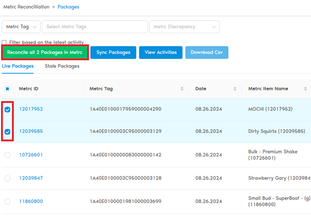311x216 pixels.
Task: Open the Live Packages tab
Action: (x=18, y=66)
